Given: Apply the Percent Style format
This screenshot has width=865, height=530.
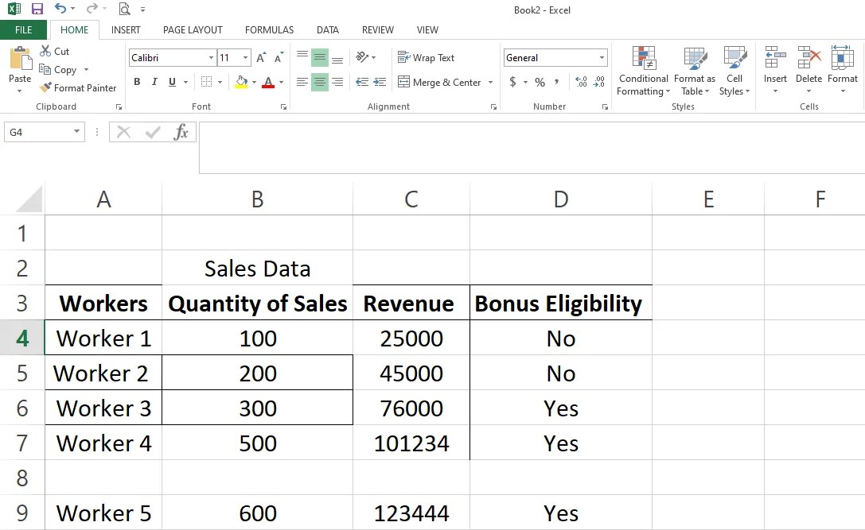Looking at the screenshot, I should [539, 81].
